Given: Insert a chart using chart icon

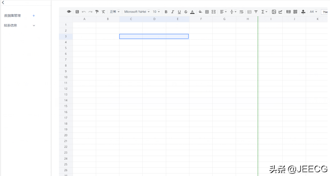Looking at the screenshot, I should pos(281,12).
